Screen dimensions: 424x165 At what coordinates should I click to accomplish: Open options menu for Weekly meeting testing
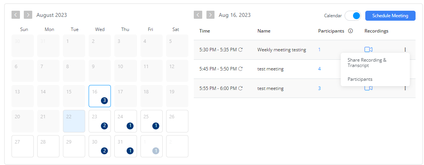[x=405, y=49]
